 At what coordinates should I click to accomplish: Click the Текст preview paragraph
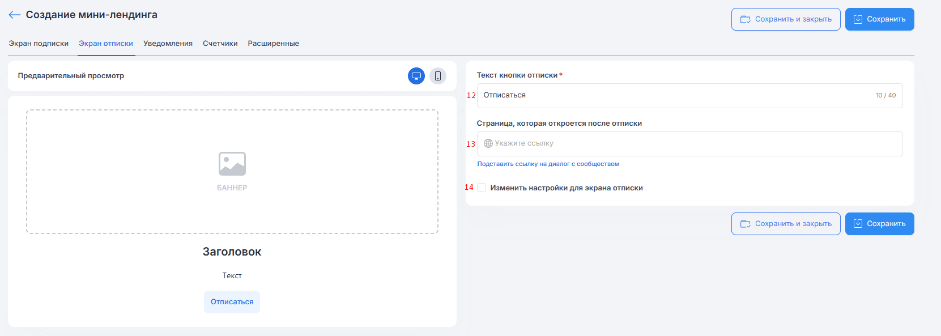[x=232, y=275]
